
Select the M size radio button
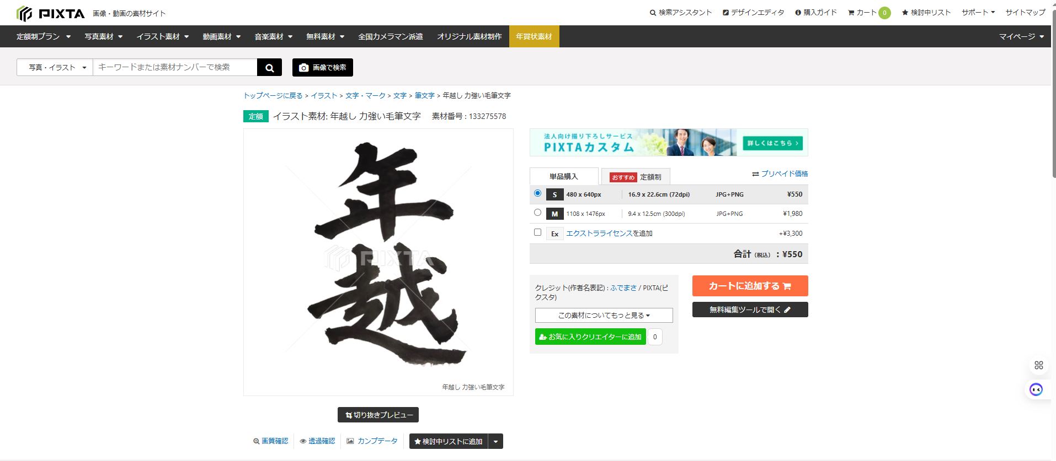click(537, 213)
